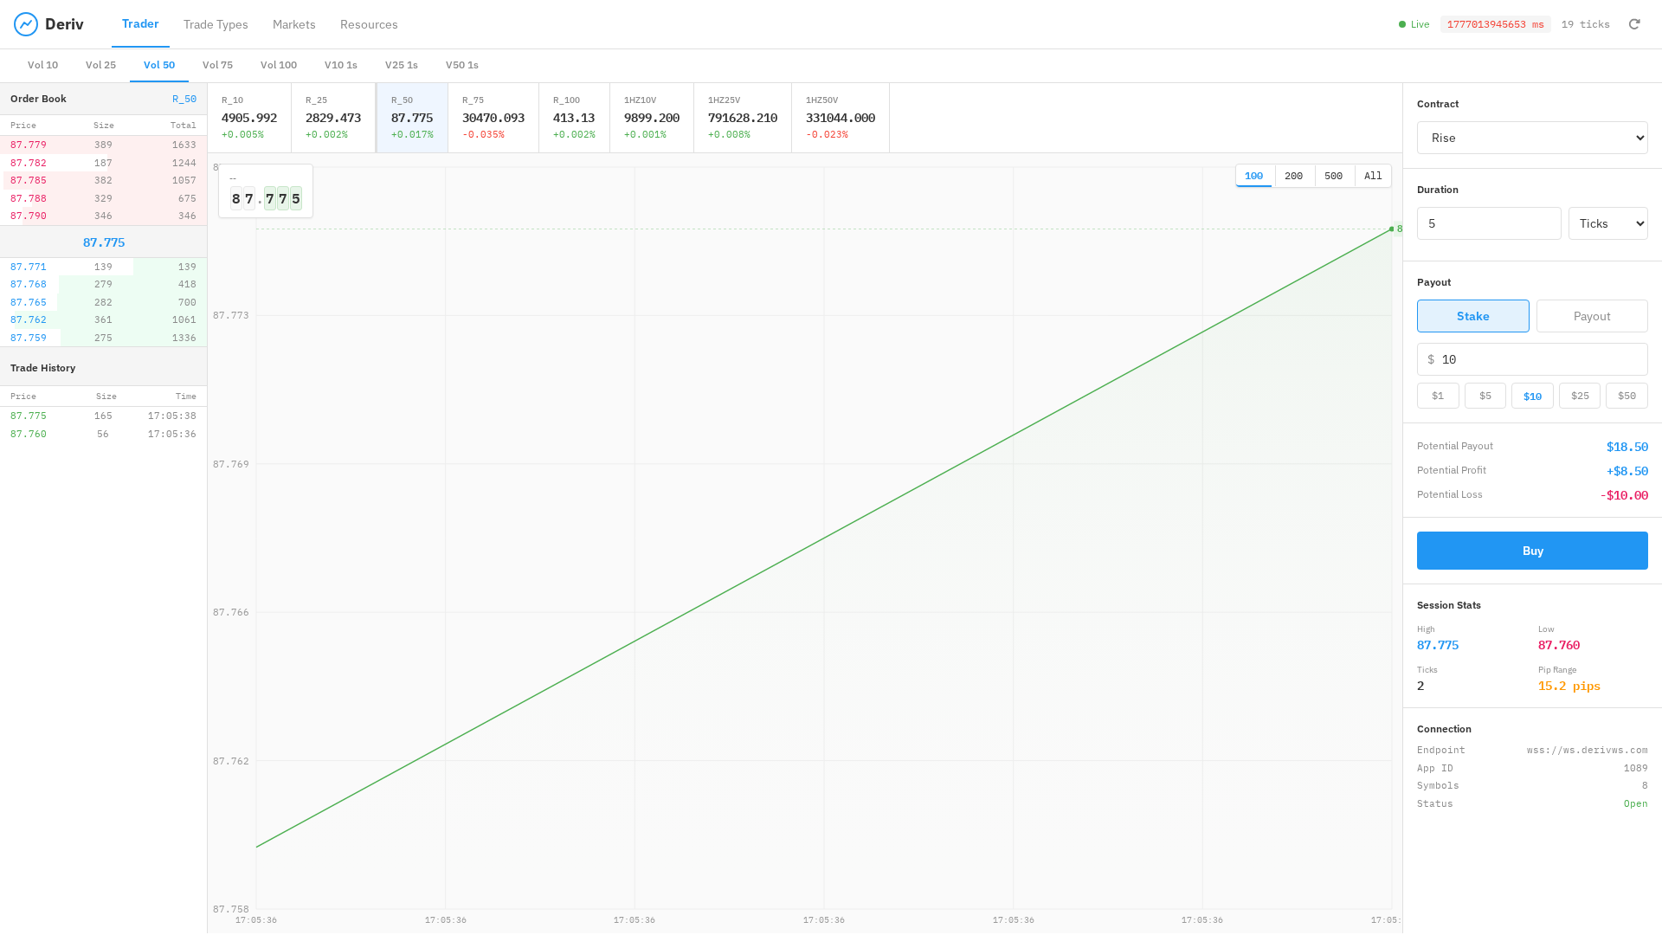Click the Potential Payout value $18.50
Viewport: 1662px width, 935px height.
[x=1627, y=447]
